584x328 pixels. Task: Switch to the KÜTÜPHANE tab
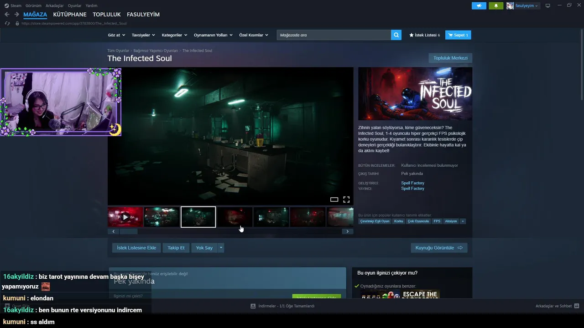70,15
